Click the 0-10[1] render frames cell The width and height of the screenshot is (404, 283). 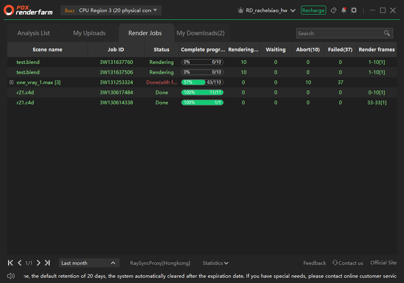(377, 92)
